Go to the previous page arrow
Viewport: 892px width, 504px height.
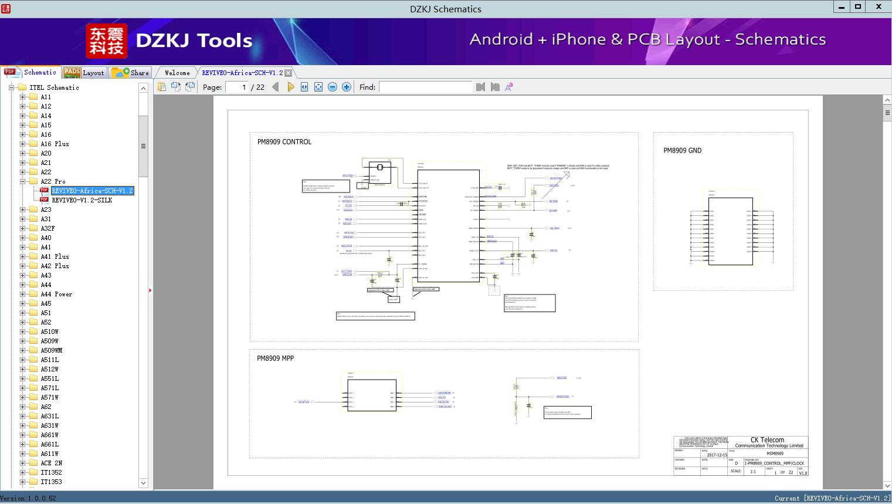pyautogui.click(x=276, y=87)
